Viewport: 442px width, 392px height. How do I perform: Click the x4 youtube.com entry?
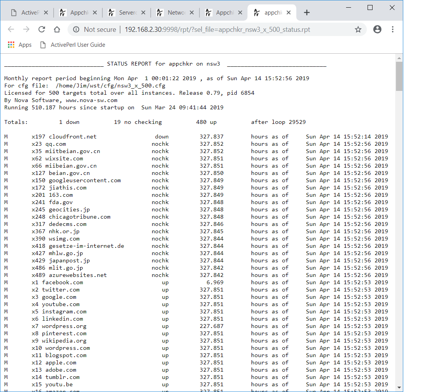(56, 305)
